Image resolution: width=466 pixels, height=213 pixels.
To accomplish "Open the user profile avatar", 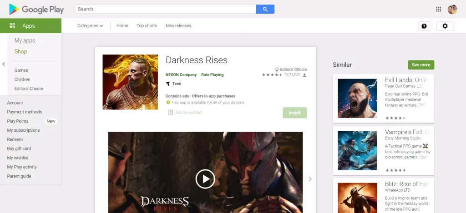I will coord(452,9).
